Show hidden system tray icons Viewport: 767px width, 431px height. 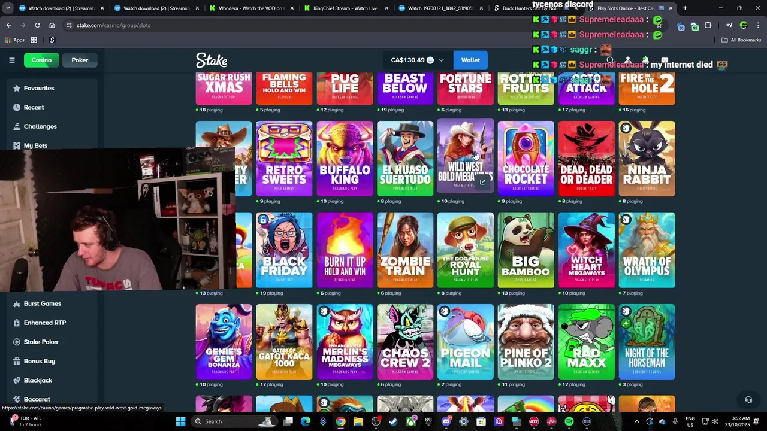tap(636, 421)
